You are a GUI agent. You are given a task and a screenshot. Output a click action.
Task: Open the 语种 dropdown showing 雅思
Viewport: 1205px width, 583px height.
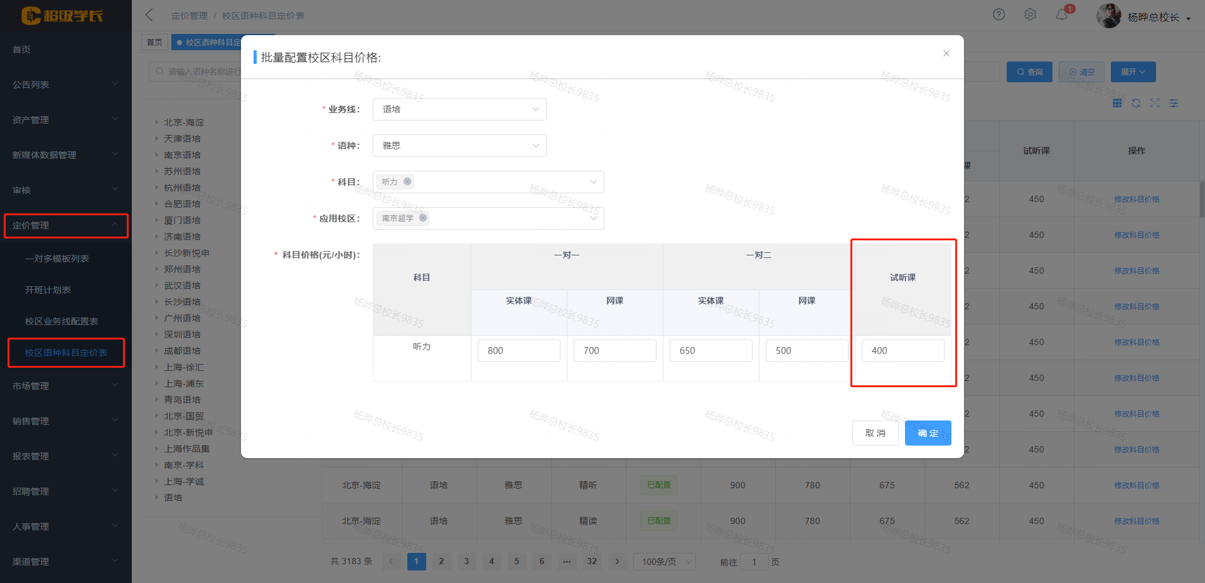[x=459, y=145]
